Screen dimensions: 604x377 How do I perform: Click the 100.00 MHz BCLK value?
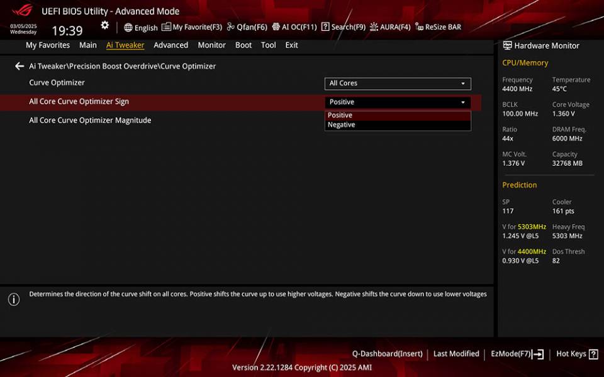(520, 114)
